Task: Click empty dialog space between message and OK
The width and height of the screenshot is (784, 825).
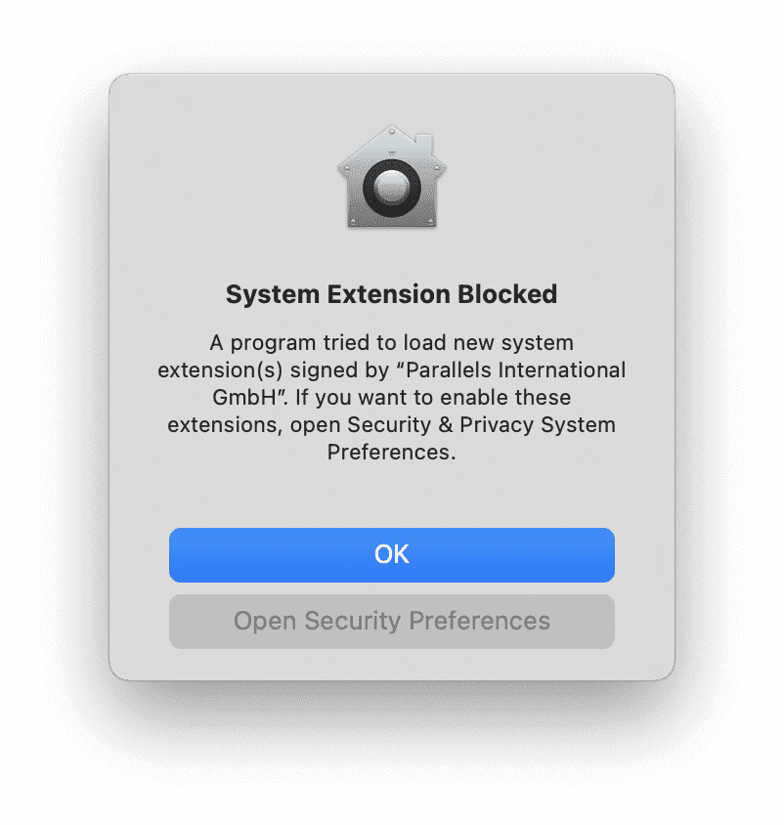Action: [391, 494]
